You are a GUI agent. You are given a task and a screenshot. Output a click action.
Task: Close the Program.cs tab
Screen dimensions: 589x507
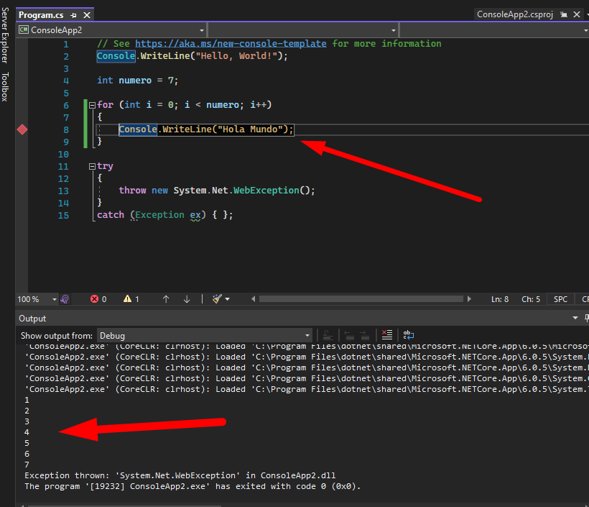[x=86, y=15]
